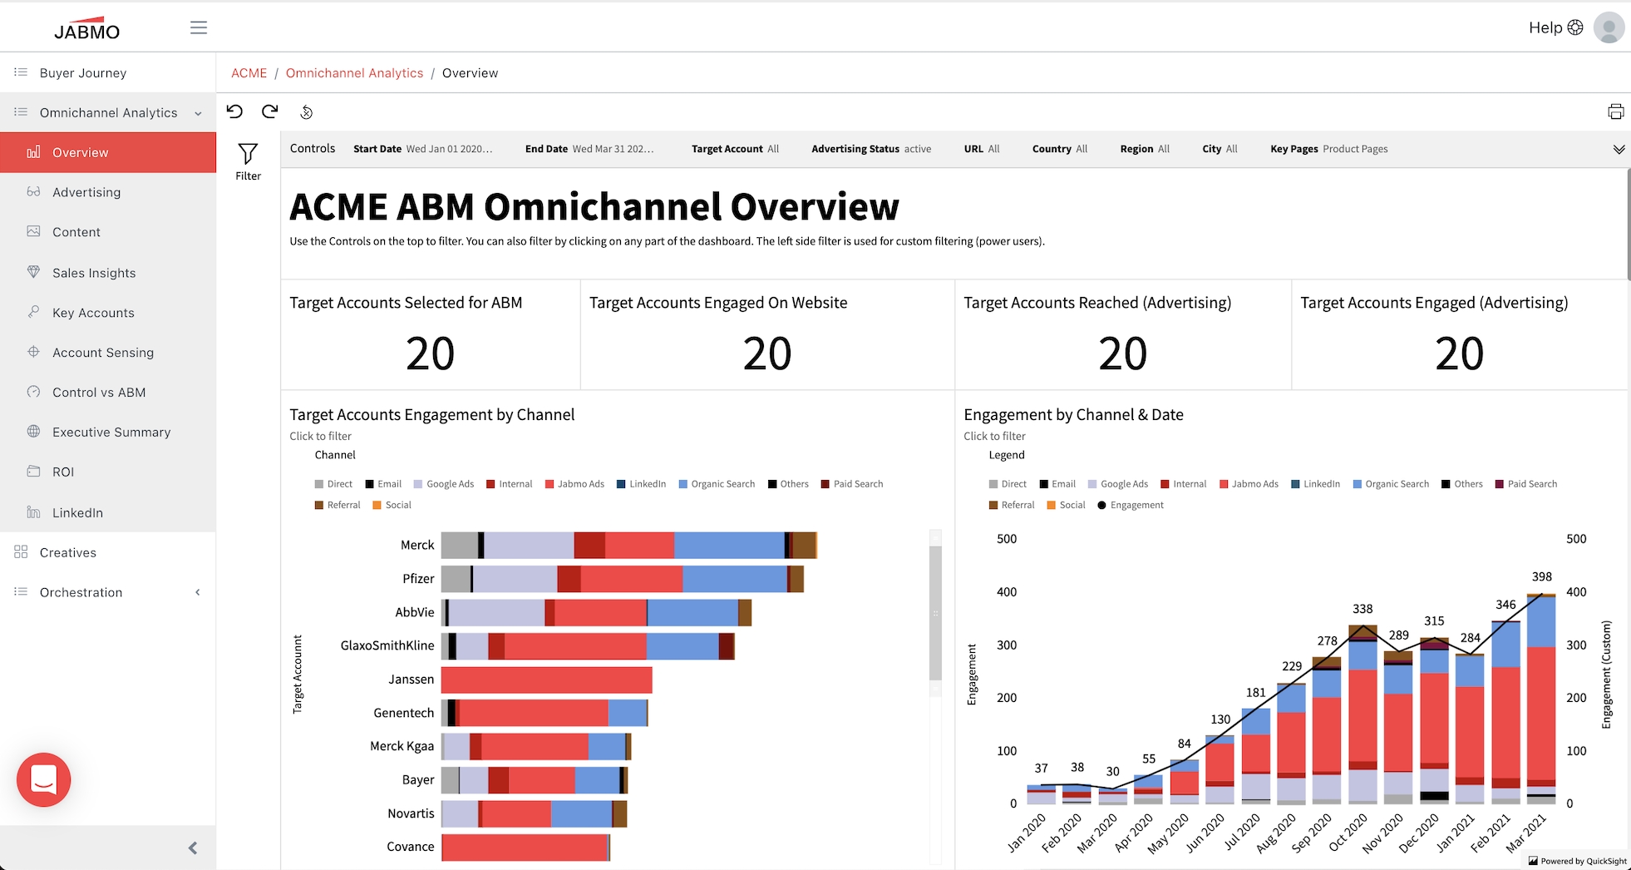Click the Mar 2021 stacked bar
The height and width of the screenshot is (870, 1631).
pos(1541,699)
